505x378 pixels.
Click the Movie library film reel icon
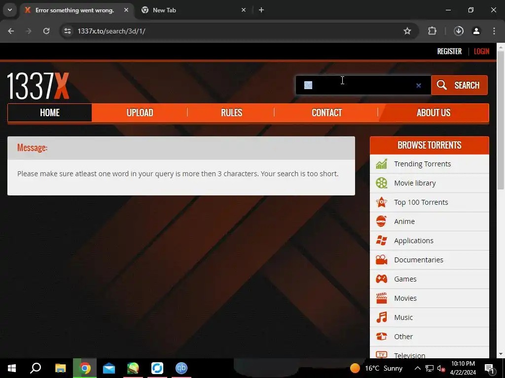pyautogui.click(x=381, y=183)
